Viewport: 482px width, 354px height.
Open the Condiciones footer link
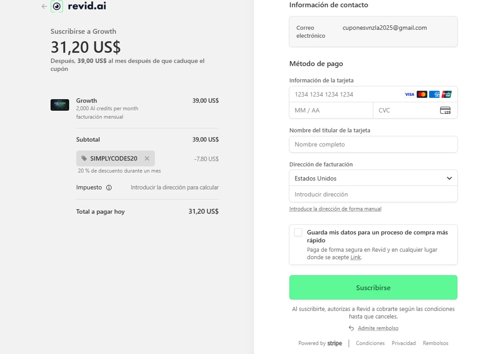pos(370,343)
